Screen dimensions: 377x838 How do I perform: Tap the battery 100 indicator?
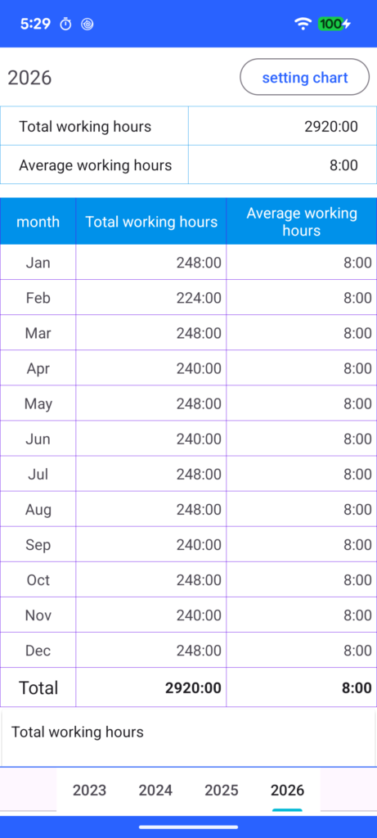click(334, 24)
